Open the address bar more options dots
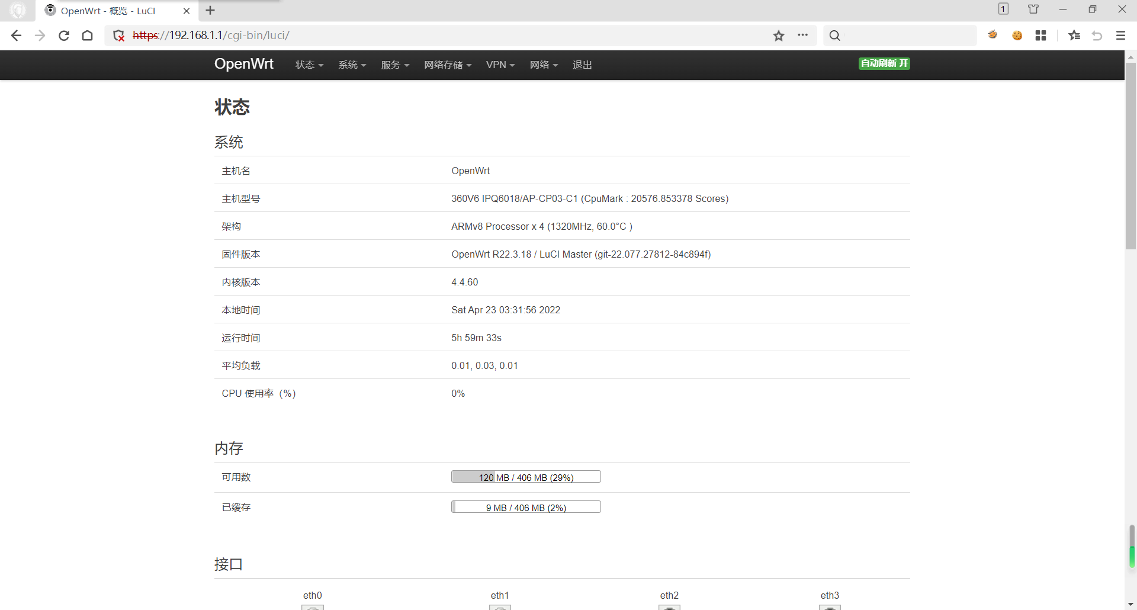Viewport: 1137px width, 610px height. [803, 35]
